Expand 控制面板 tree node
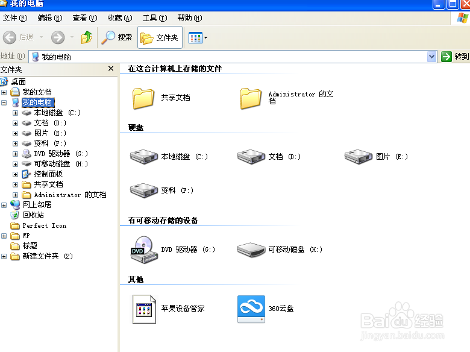The image size is (470, 352). 15,175
